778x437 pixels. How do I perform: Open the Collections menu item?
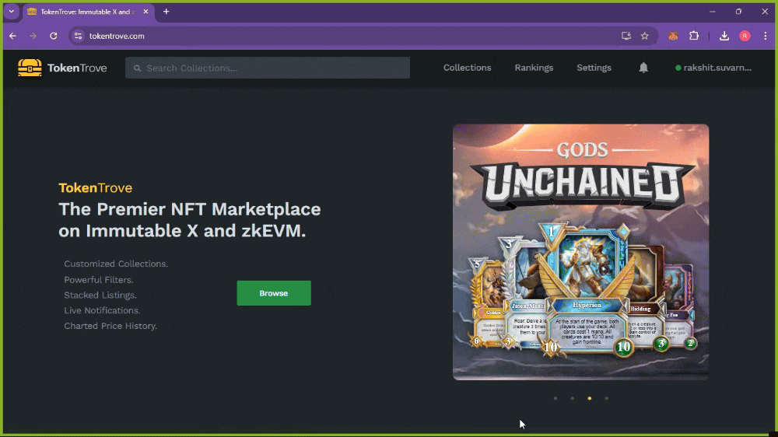coord(467,68)
